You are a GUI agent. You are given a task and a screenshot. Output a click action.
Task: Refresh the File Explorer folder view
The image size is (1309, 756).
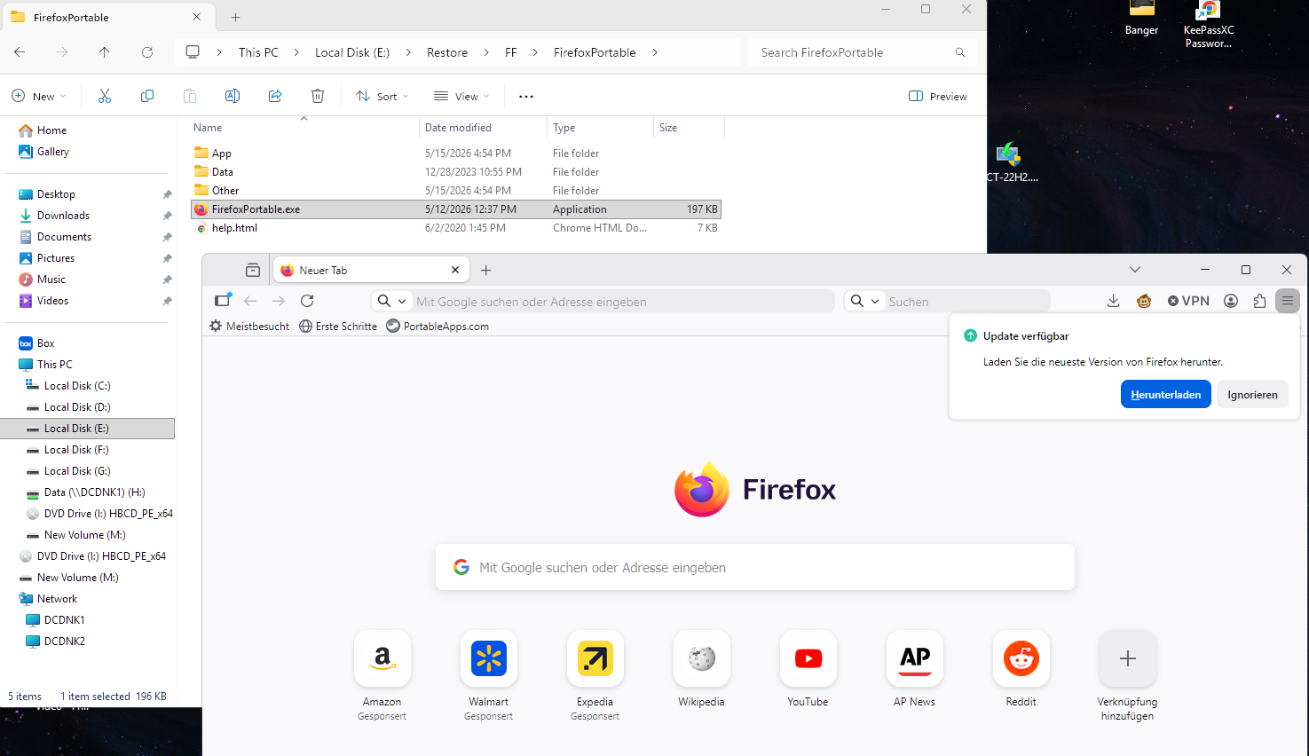coord(147,52)
